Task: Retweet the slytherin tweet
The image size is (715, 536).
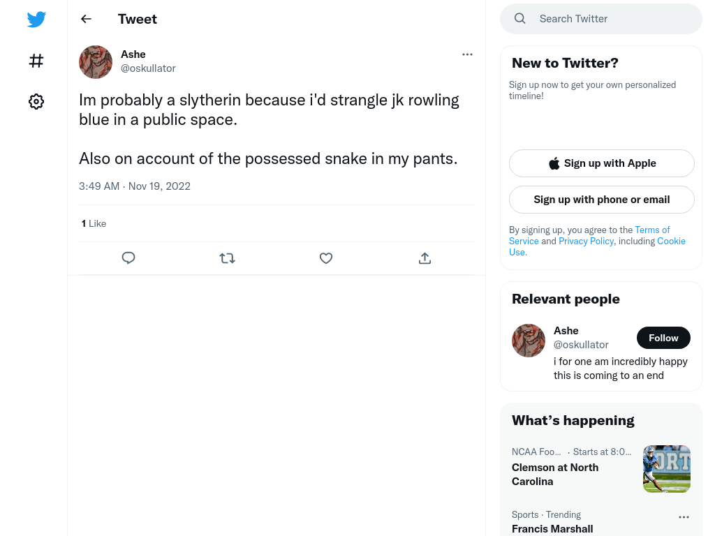Action: [227, 258]
